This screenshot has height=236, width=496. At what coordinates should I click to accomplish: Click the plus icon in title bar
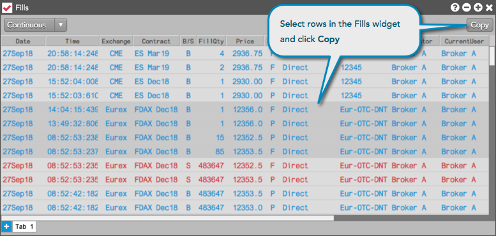pyautogui.click(x=478, y=7)
